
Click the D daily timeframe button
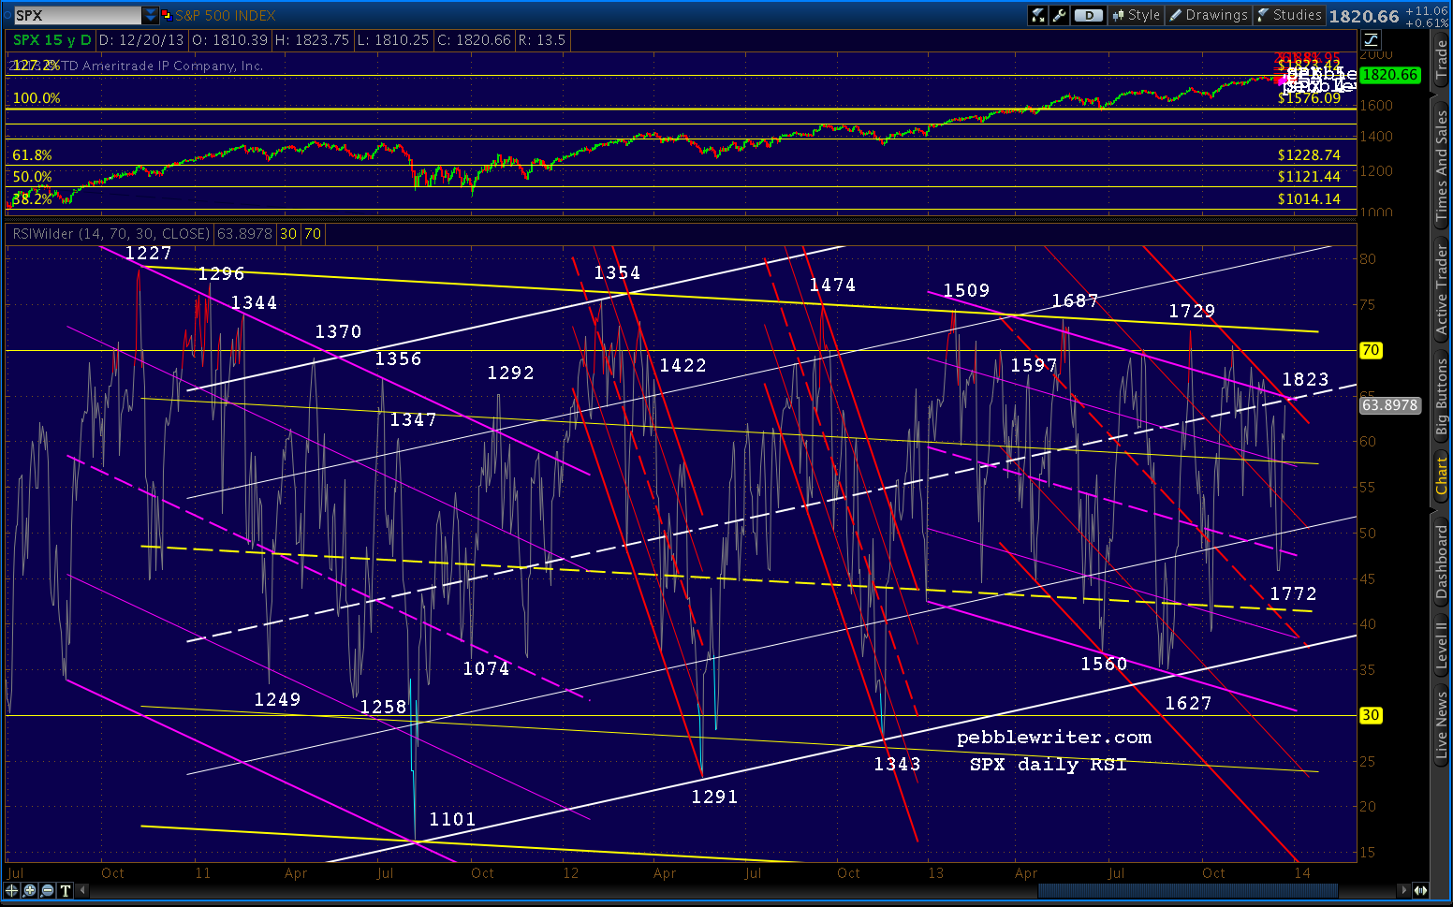(1088, 15)
